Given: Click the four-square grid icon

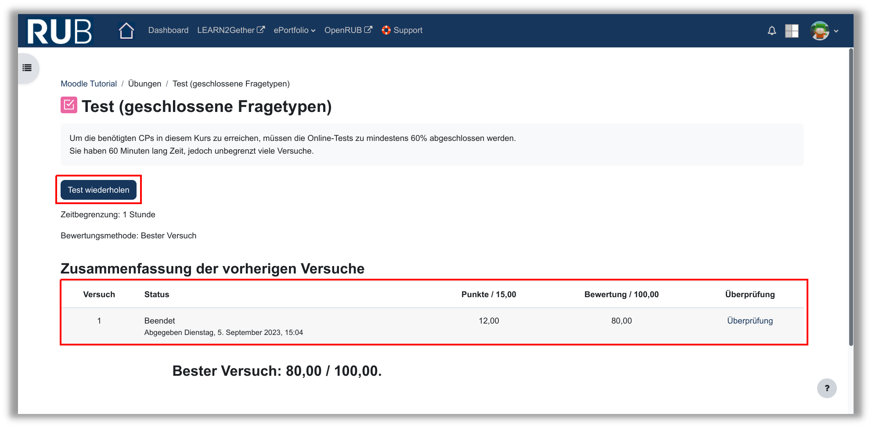Looking at the screenshot, I should (x=791, y=31).
